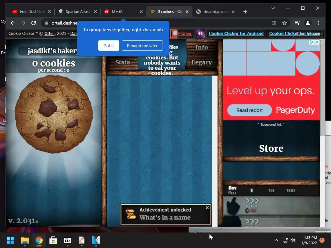
Task: Close the PagerDuty ad
Action: click(x=317, y=42)
